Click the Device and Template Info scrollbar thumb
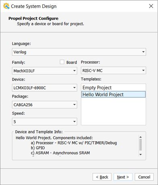This screenshot has width=158, height=185. [x=141, y=144]
